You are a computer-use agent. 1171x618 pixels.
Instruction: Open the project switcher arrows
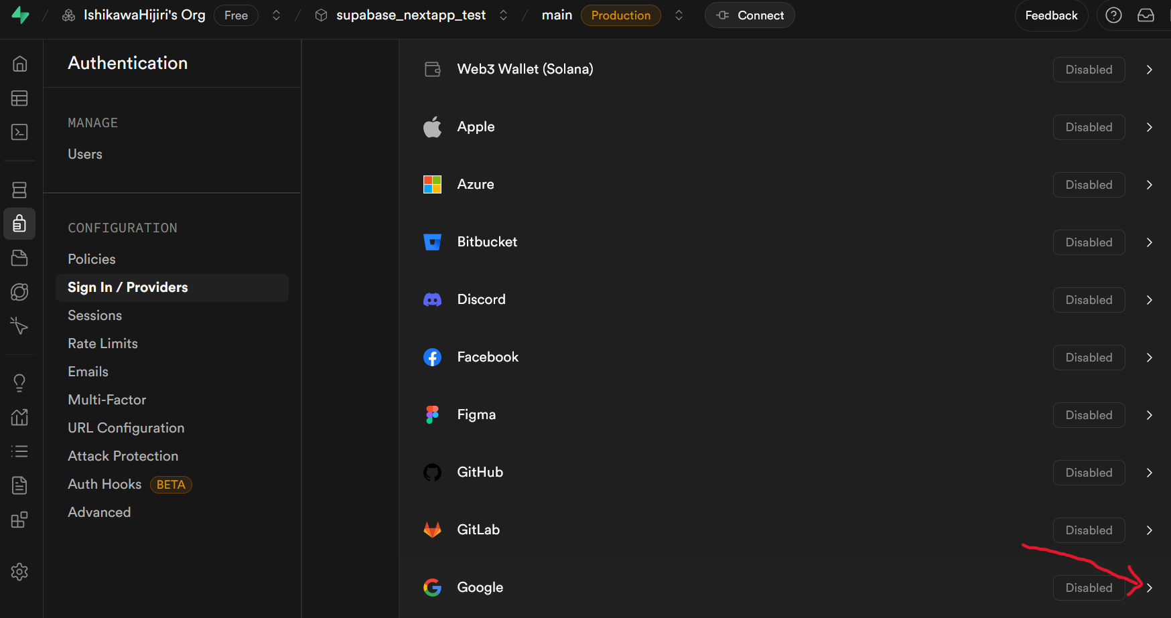[503, 15]
